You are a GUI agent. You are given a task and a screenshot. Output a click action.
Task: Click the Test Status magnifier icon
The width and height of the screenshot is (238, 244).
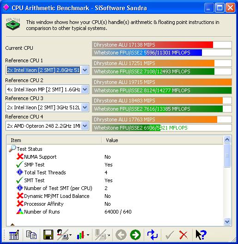(x=12, y=149)
